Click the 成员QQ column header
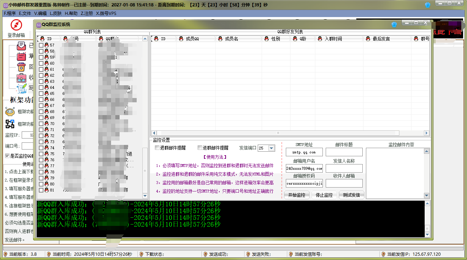The width and height of the screenshot is (467, 260). (x=196, y=39)
